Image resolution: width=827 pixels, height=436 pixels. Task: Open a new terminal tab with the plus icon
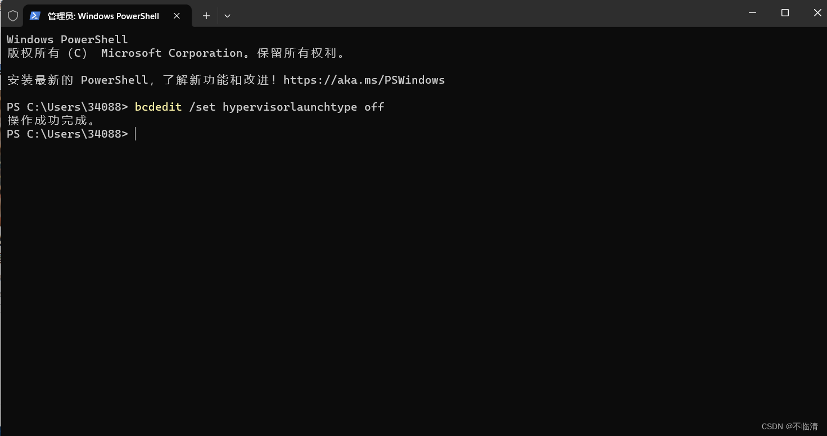[206, 16]
